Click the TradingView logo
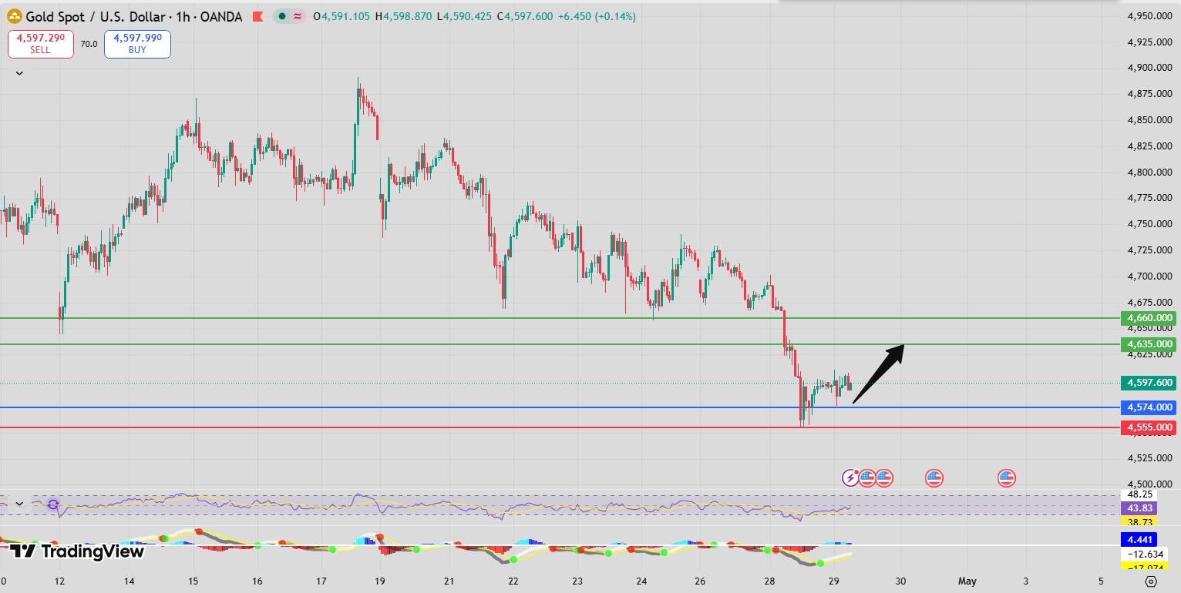This screenshot has height=593, width=1181. (x=77, y=551)
